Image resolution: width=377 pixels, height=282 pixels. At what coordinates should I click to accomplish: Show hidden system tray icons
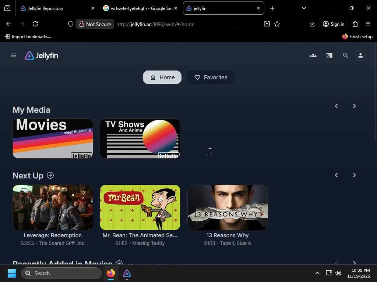tap(317, 273)
